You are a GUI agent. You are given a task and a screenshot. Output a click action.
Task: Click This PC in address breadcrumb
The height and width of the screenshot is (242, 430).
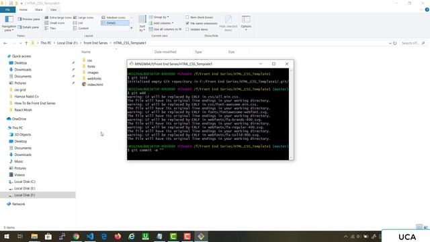(x=46, y=43)
